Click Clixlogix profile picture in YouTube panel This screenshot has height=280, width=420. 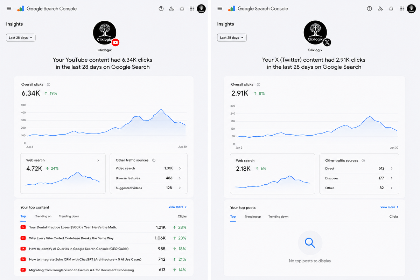[x=105, y=33]
